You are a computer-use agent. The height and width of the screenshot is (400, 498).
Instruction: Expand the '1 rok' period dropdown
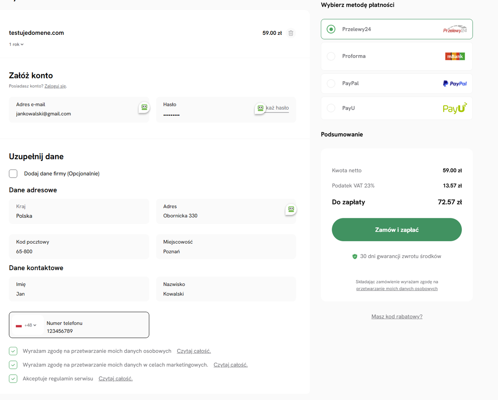17,44
